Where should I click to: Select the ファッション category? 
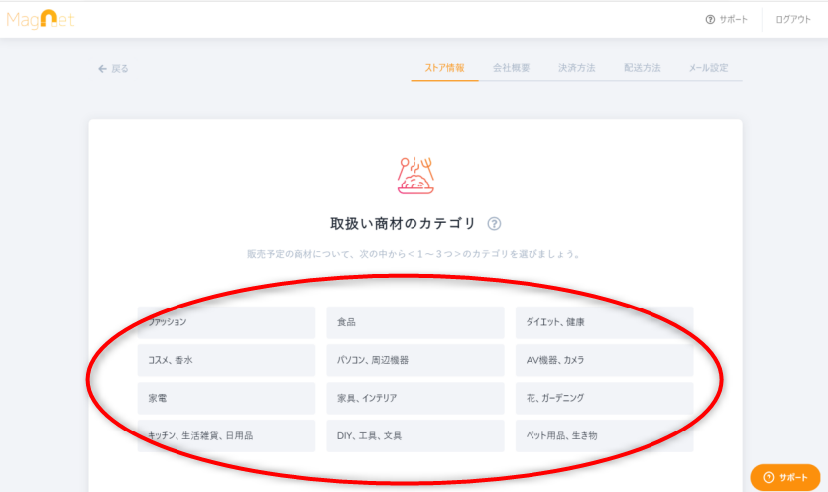[226, 322]
